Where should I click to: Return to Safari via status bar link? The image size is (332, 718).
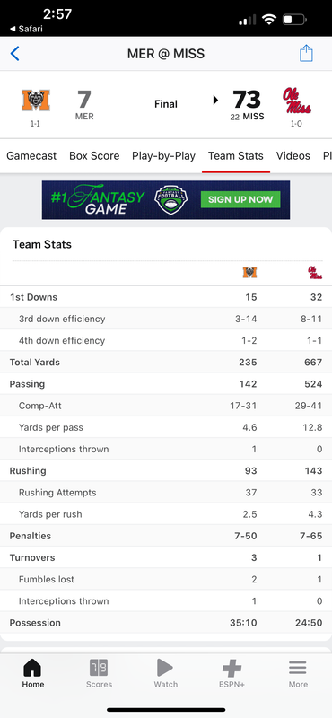[x=26, y=29]
